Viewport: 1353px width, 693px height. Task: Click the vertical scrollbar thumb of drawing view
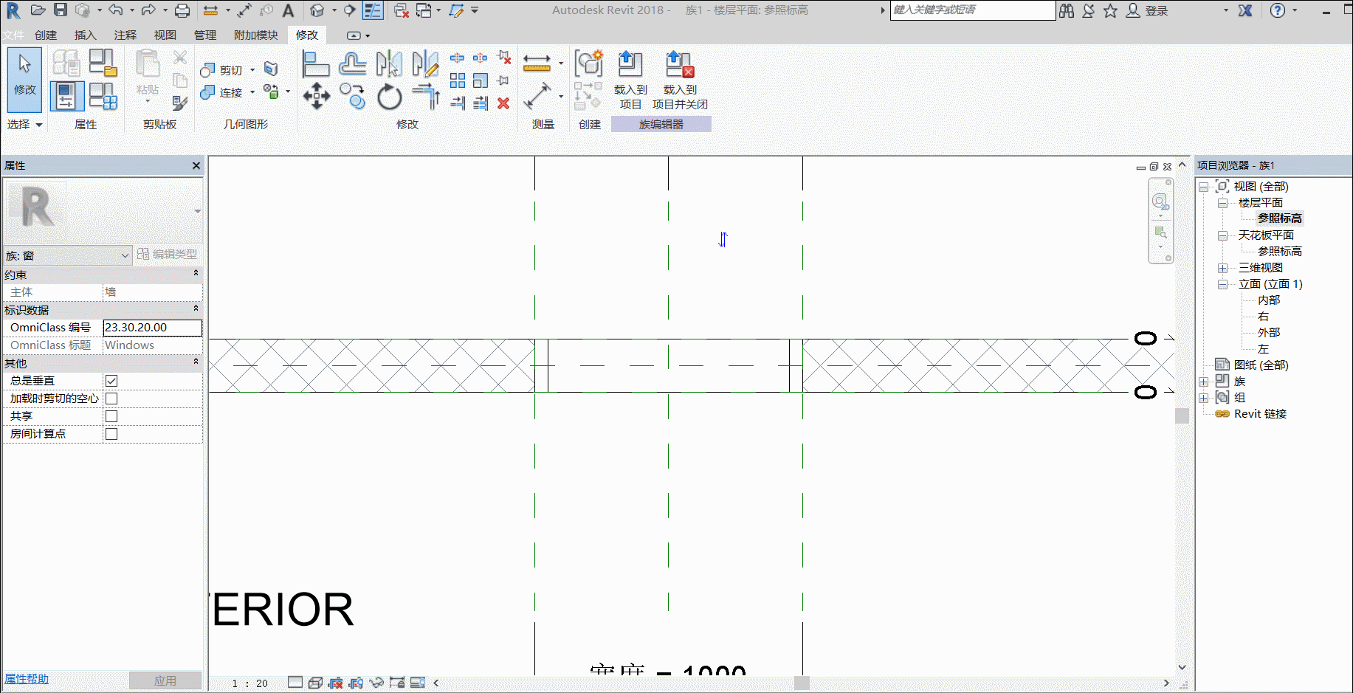[1182, 416]
